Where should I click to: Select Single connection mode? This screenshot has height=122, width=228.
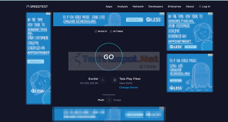point(117,100)
